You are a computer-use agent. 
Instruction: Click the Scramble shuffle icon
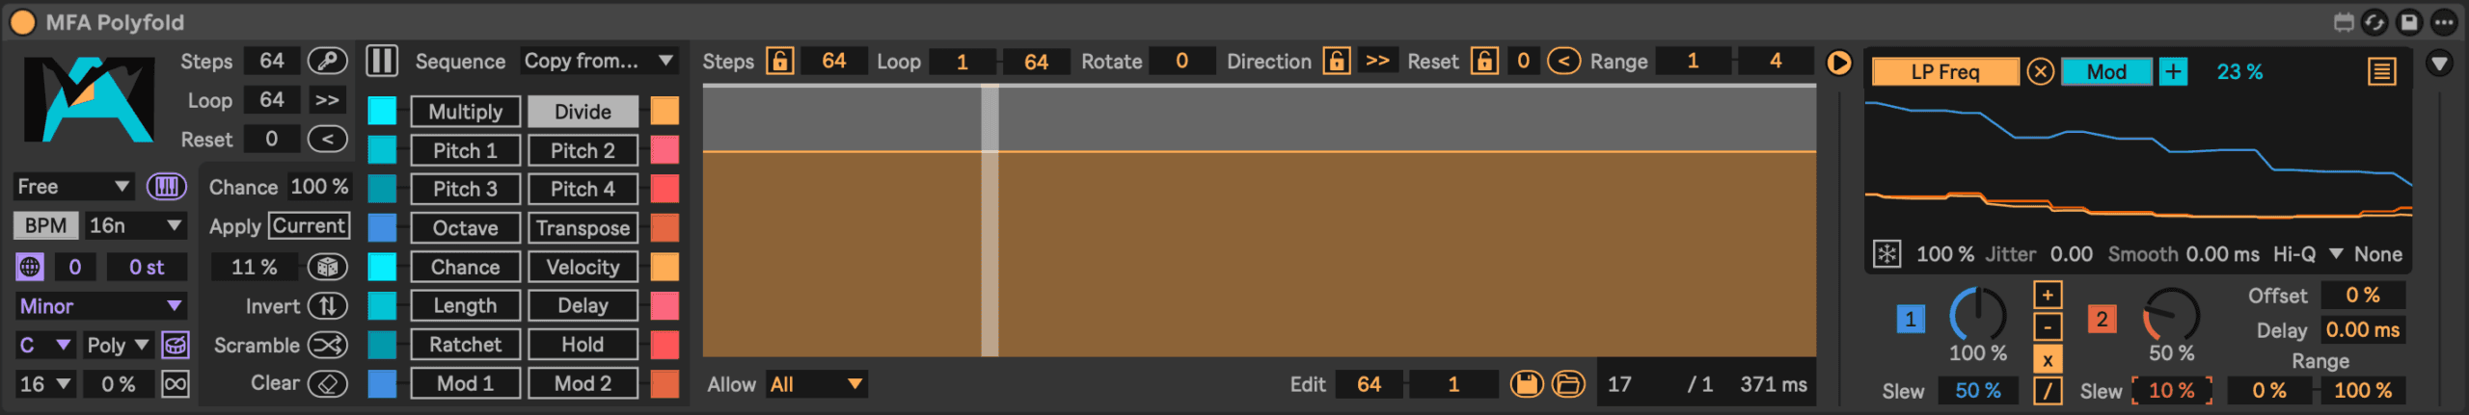coord(328,345)
